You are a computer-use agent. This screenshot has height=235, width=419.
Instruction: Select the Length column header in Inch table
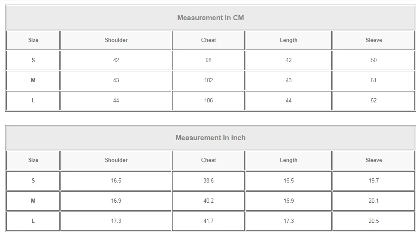[x=288, y=160]
